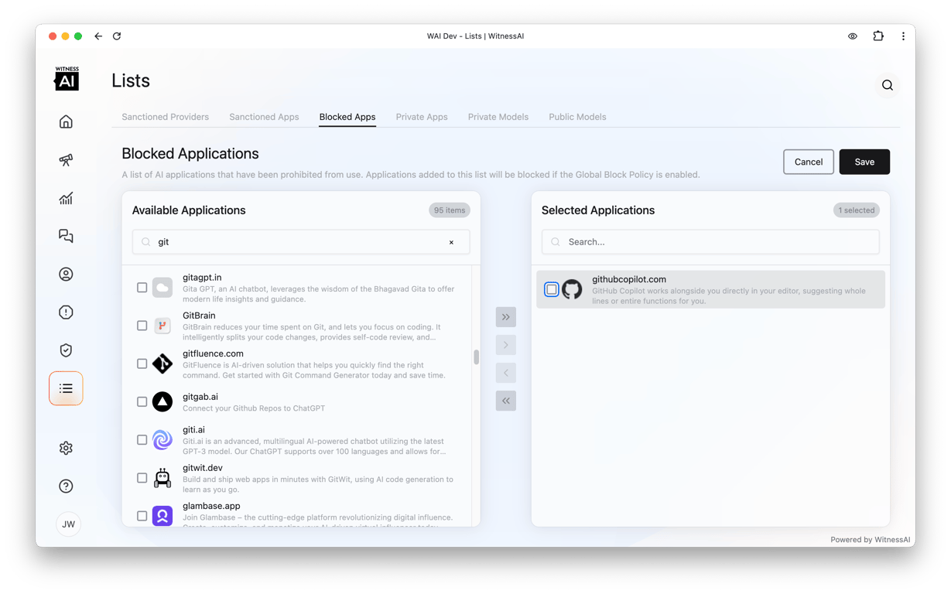
Task: Click the move all left double-chevron button
Action: [x=506, y=401]
